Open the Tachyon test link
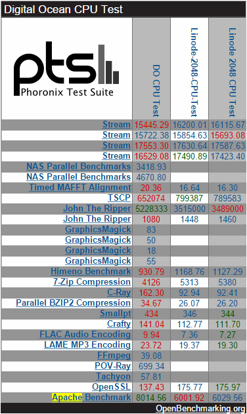This screenshot has height=414, width=247. 113,376
